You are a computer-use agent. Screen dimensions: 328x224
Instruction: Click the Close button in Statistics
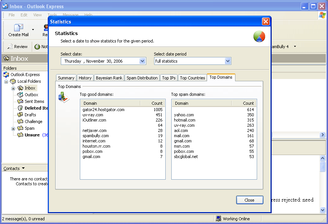[250, 200]
